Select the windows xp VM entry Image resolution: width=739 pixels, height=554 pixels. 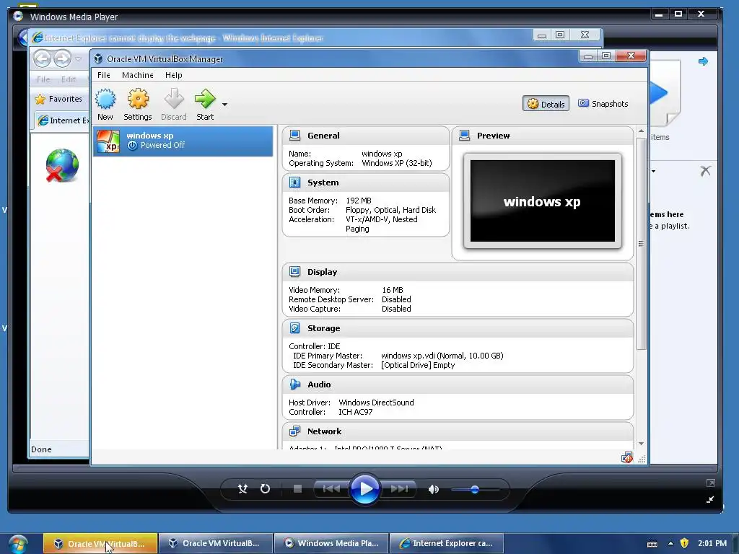coord(183,141)
